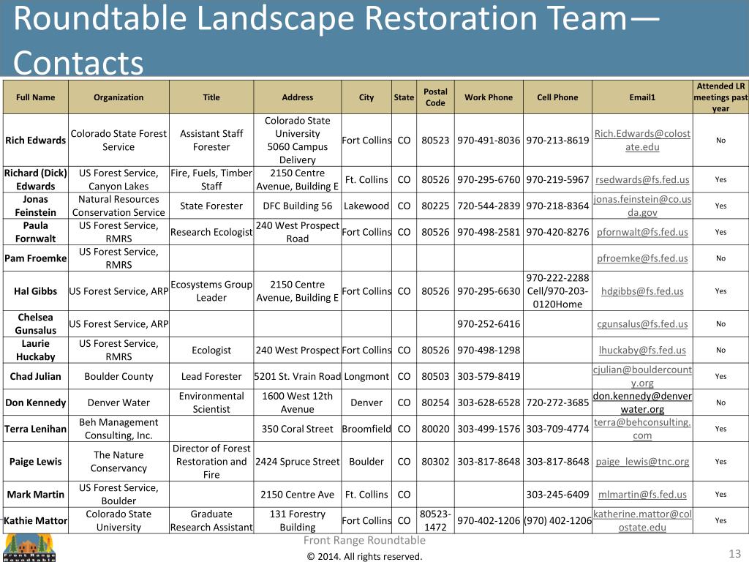The width and height of the screenshot is (749, 562).
Task: Open cjulian@bouldercounty.org email link
Action: [x=642, y=376]
